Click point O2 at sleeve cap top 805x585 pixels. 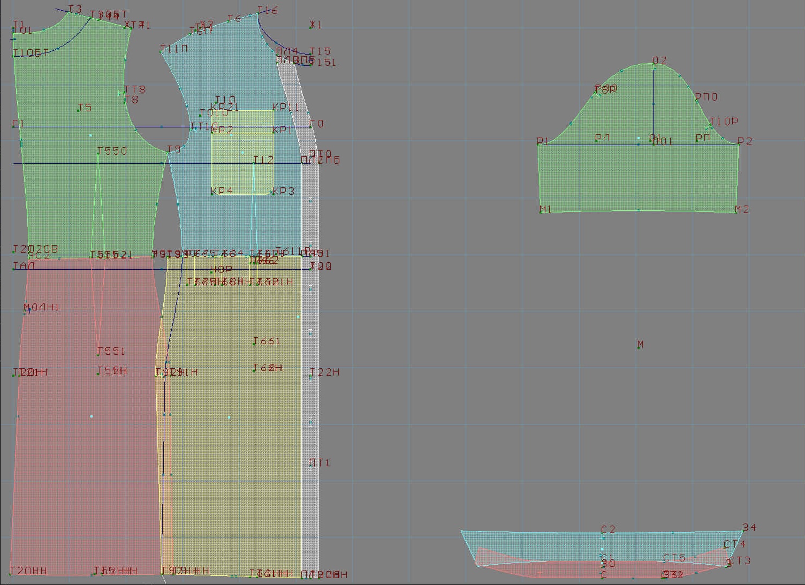654,64
